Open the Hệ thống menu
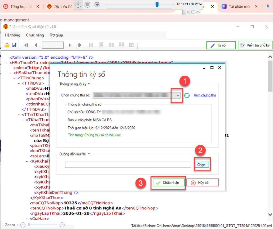 12,35
